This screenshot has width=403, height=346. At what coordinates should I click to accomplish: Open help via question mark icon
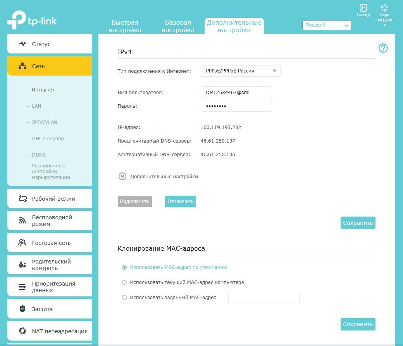pyautogui.click(x=383, y=48)
